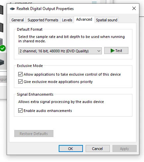Viewport: 144px width, 162px height.
Task: Open the Default Format sample rate dropdown
Action: [x=60, y=51]
